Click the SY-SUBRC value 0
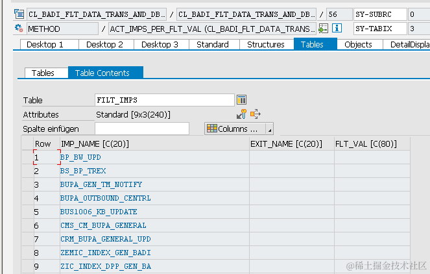 pos(419,14)
